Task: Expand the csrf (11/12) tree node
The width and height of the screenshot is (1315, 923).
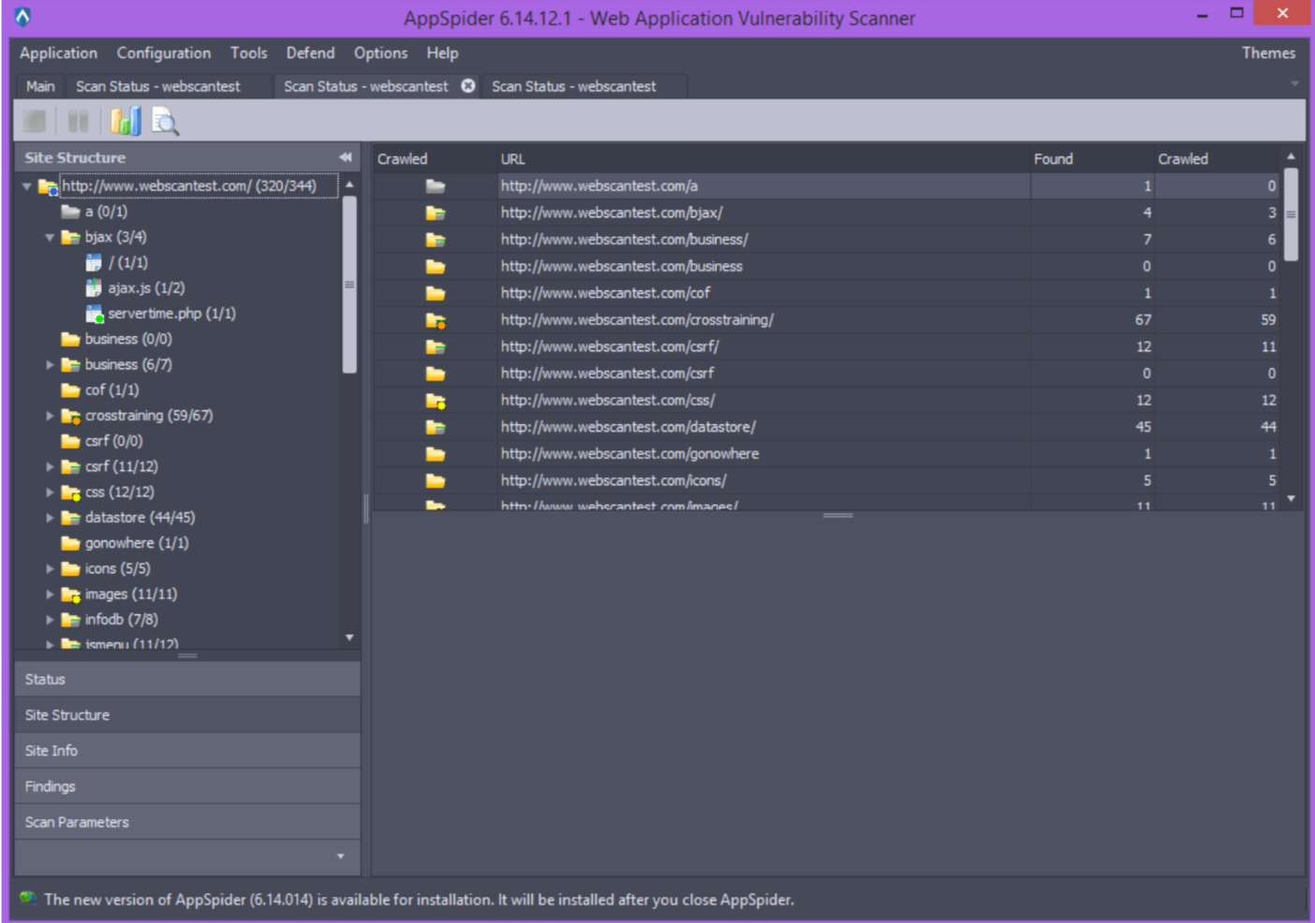Action: 50,466
